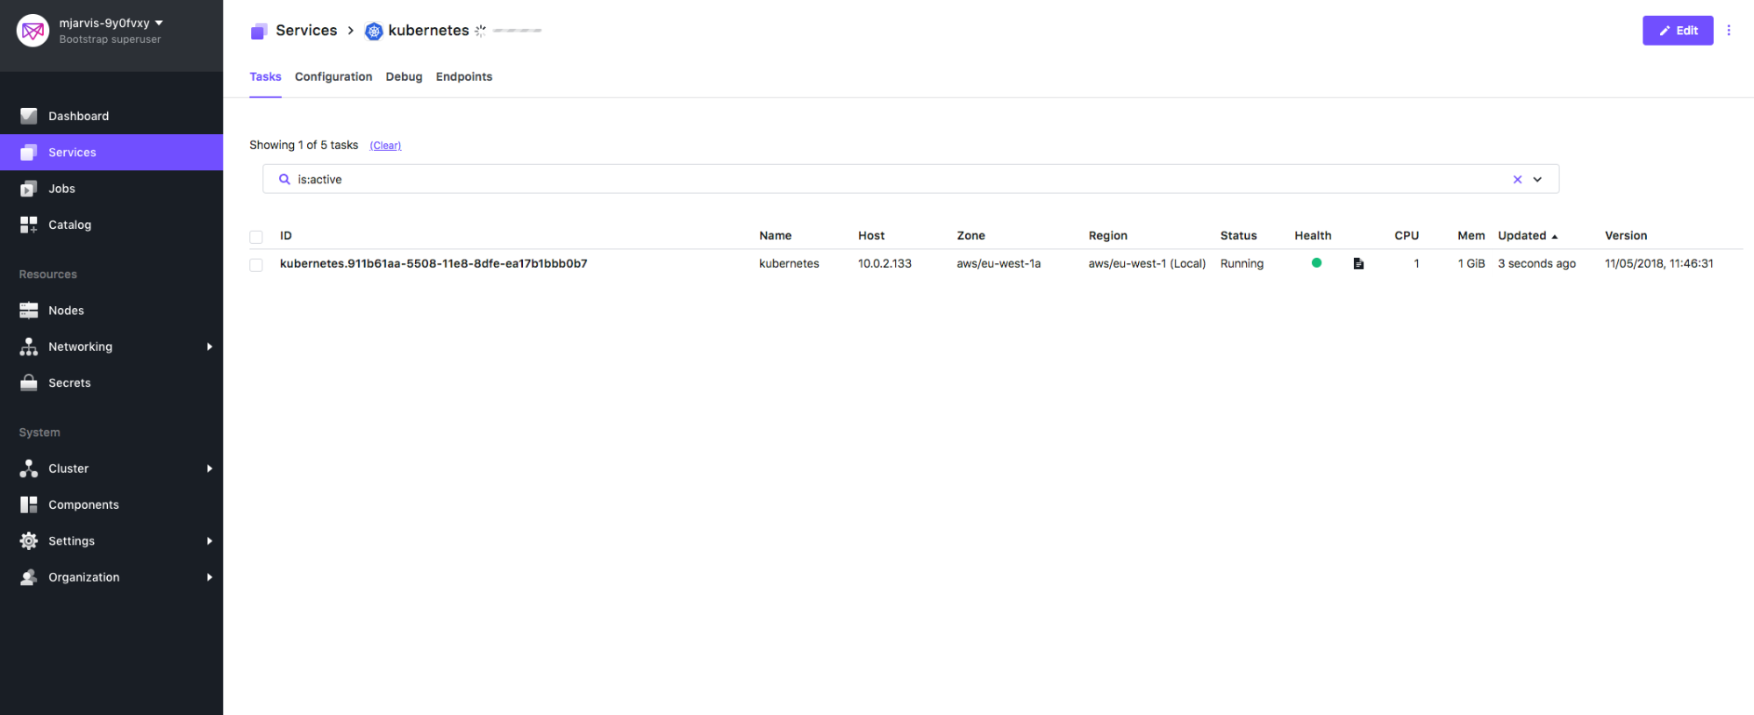The image size is (1754, 715).
Task: Click the Secrets lock icon
Action: coord(29,383)
